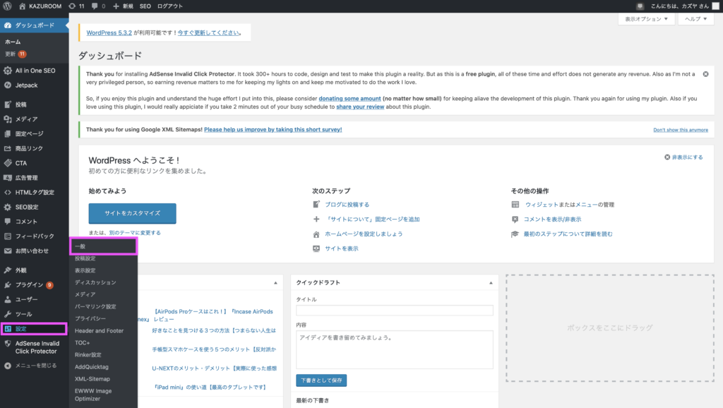Open the 固定ページ pages menu
This screenshot has width=723, height=408.
35,133
